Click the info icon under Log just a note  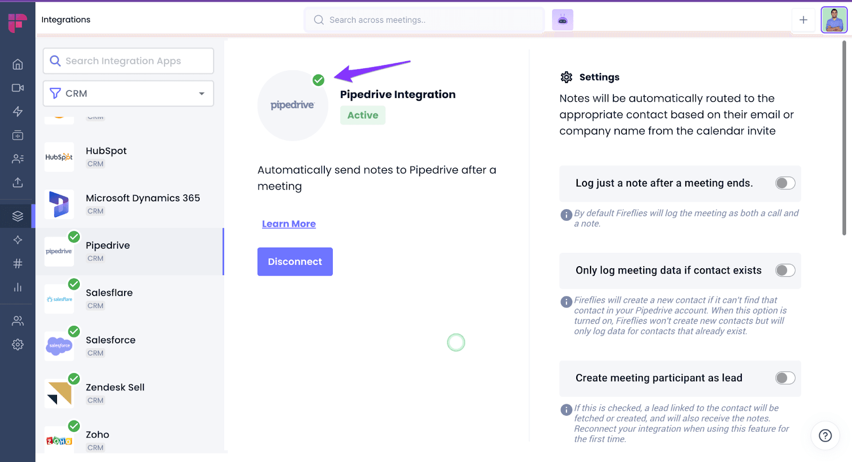pos(566,215)
